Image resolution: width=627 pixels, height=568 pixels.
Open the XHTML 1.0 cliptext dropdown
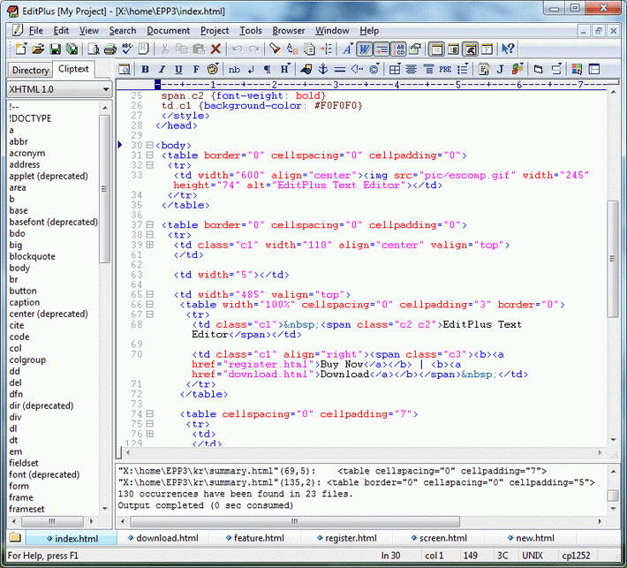click(x=106, y=89)
